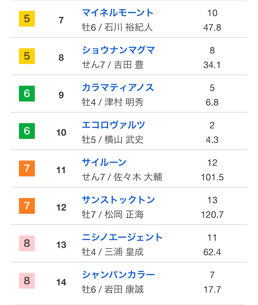Tap green frame 6 badge beside horse number 10

pos(27,131)
